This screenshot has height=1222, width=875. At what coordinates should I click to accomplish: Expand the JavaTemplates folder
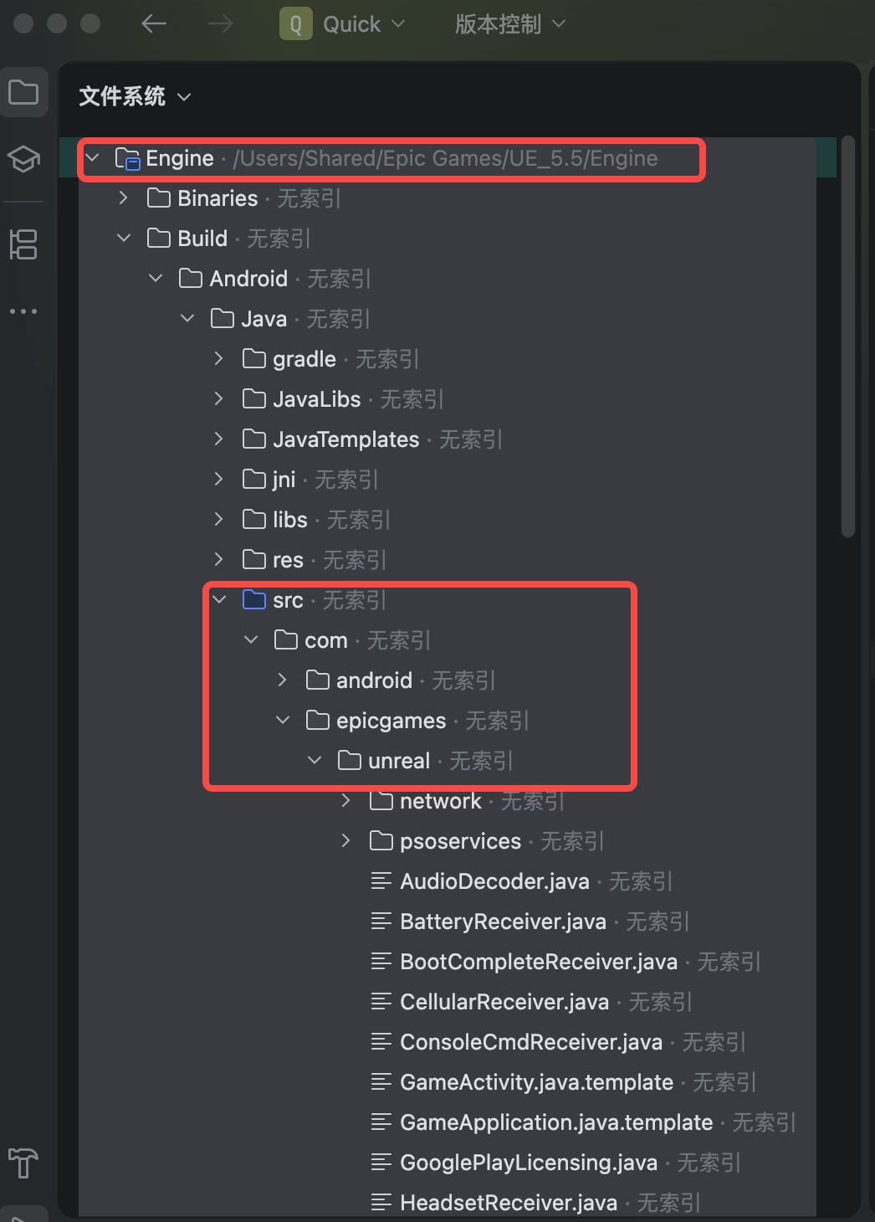[219, 439]
